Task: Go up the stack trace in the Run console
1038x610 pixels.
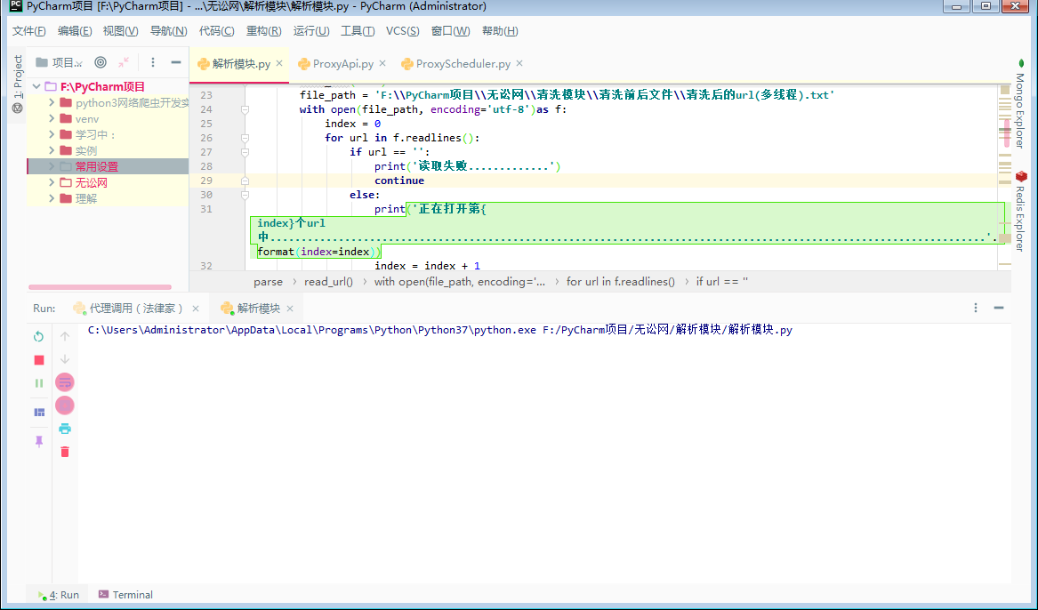Action: click(x=65, y=336)
